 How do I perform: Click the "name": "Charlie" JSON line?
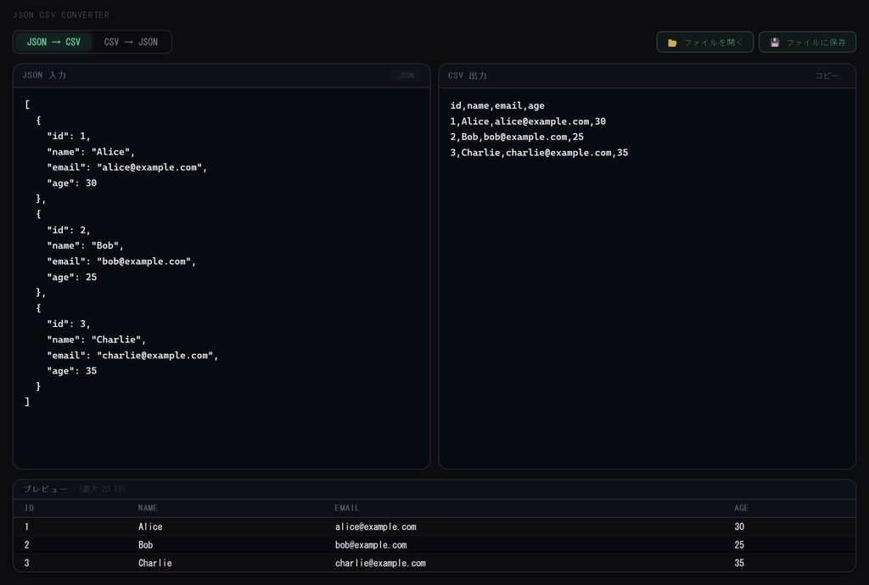[97, 340]
